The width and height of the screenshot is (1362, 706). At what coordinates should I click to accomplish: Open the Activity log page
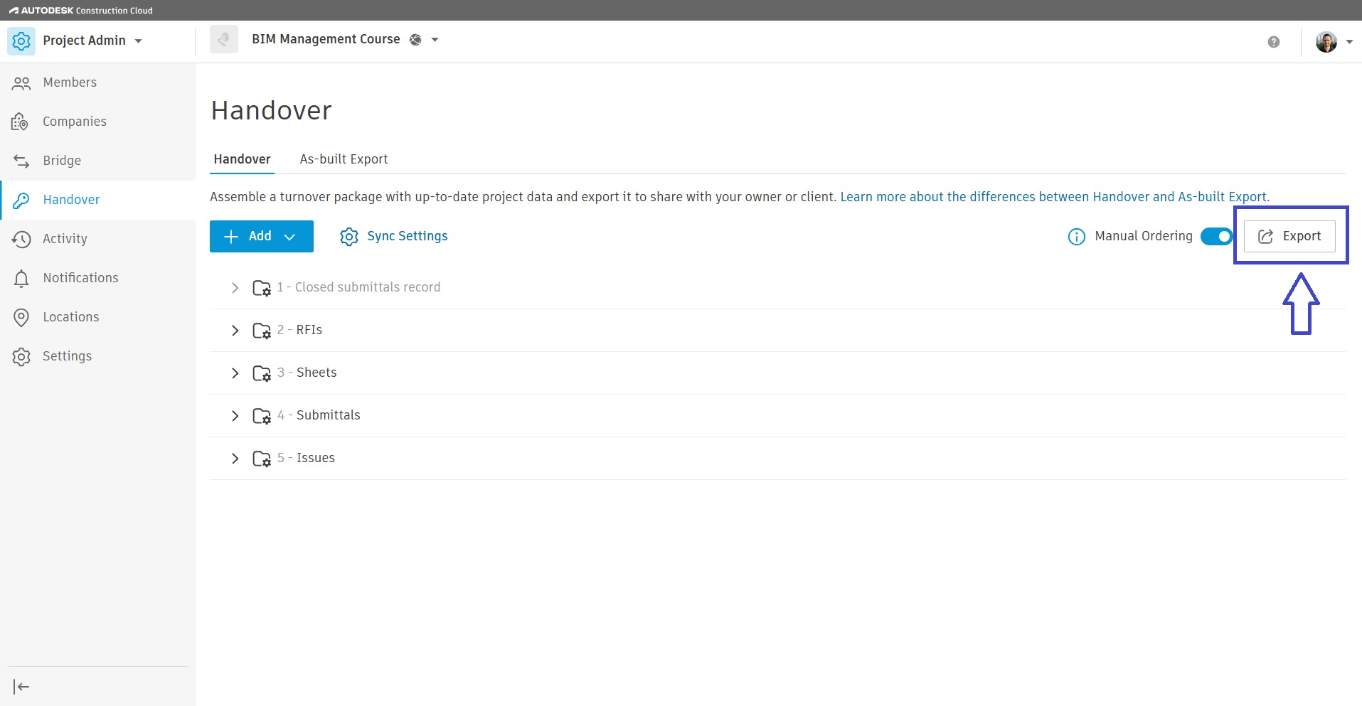64,239
